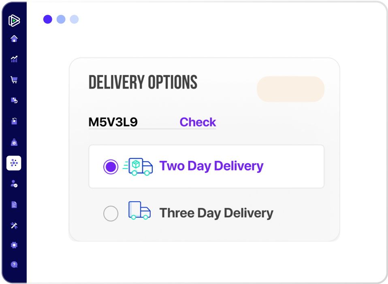Select the returns package icon

point(14,100)
